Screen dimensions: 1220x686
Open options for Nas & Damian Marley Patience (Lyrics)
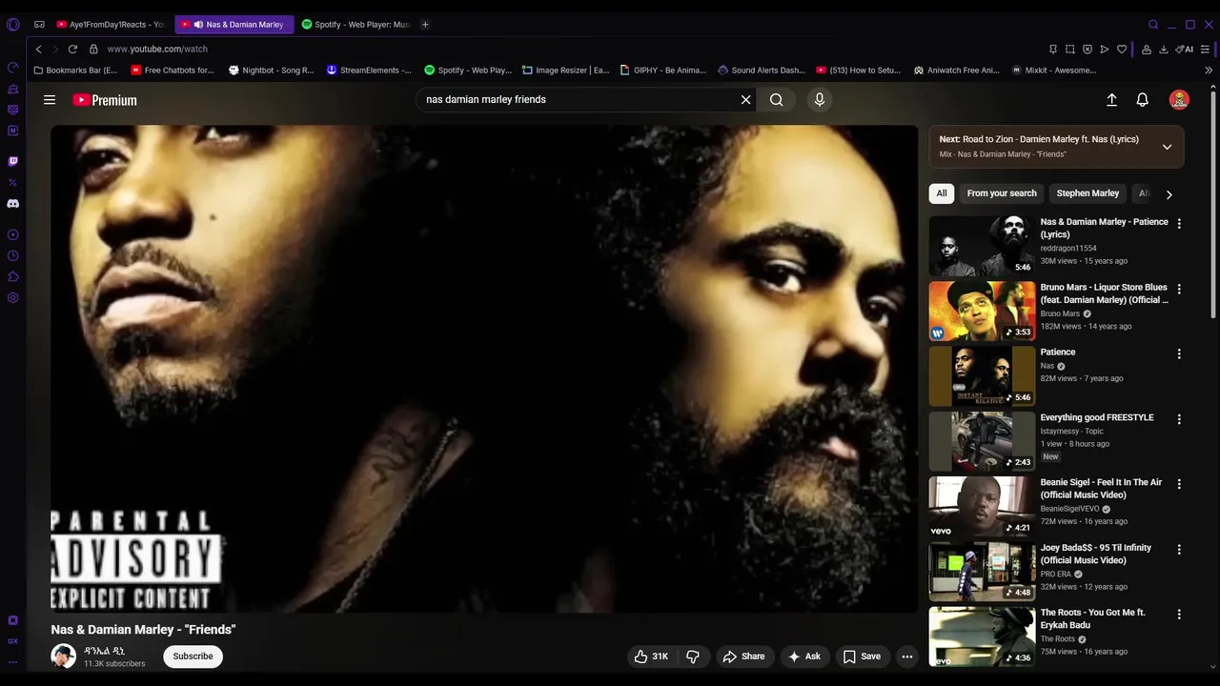[1179, 224]
